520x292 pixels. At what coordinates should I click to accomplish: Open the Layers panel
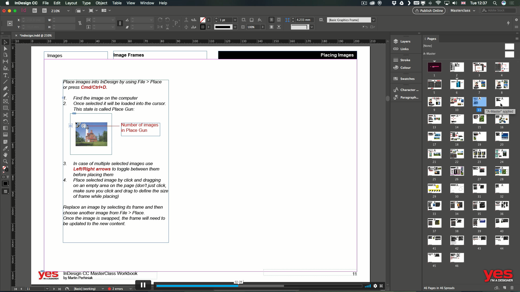[x=404, y=41]
